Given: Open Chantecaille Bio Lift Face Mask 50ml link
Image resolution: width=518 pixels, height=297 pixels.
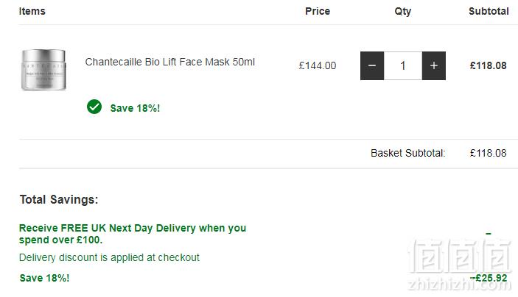Looking at the screenshot, I should pyautogui.click(x=169, y=62).
